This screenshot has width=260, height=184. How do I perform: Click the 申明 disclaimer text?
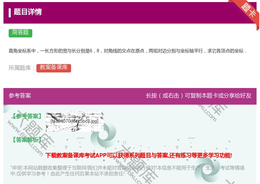[x=127, y=170]
